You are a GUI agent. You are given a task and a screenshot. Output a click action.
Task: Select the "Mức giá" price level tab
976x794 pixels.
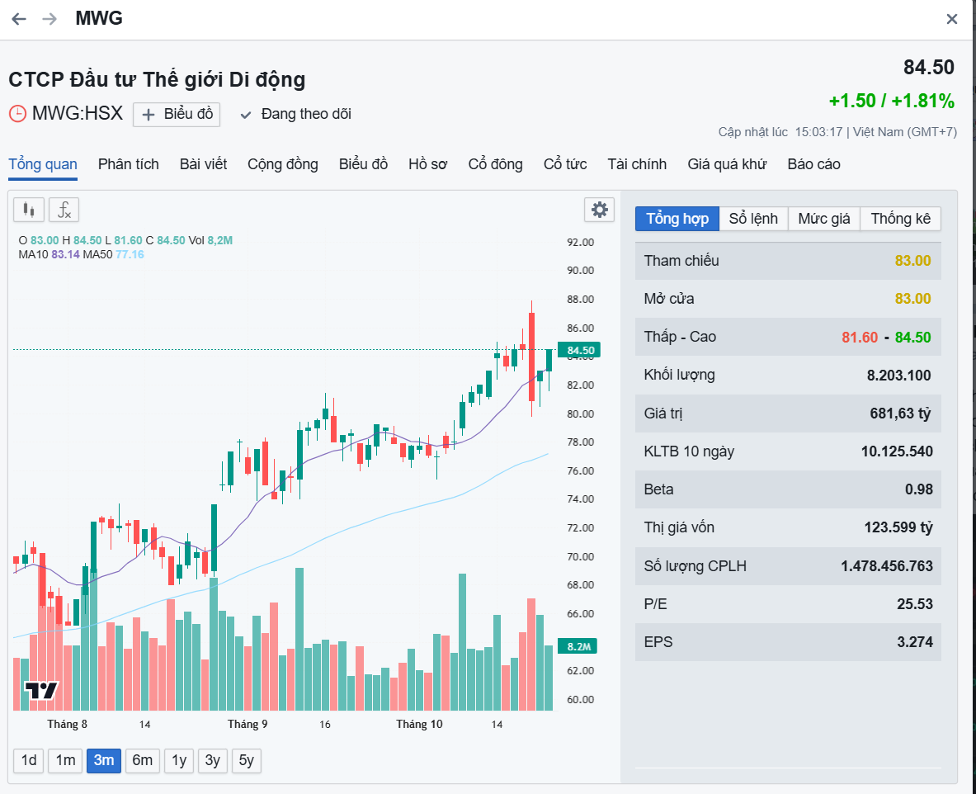pos(823,219)
